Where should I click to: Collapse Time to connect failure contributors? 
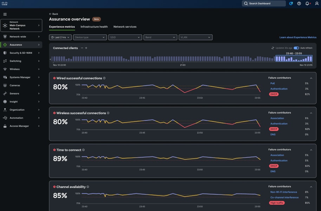point(311,150)
